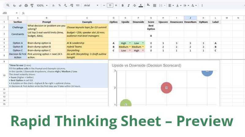Viewport: 245px width, 137px height.
Task: Select cell 'Storytelling'
Action: click(87, 51)
